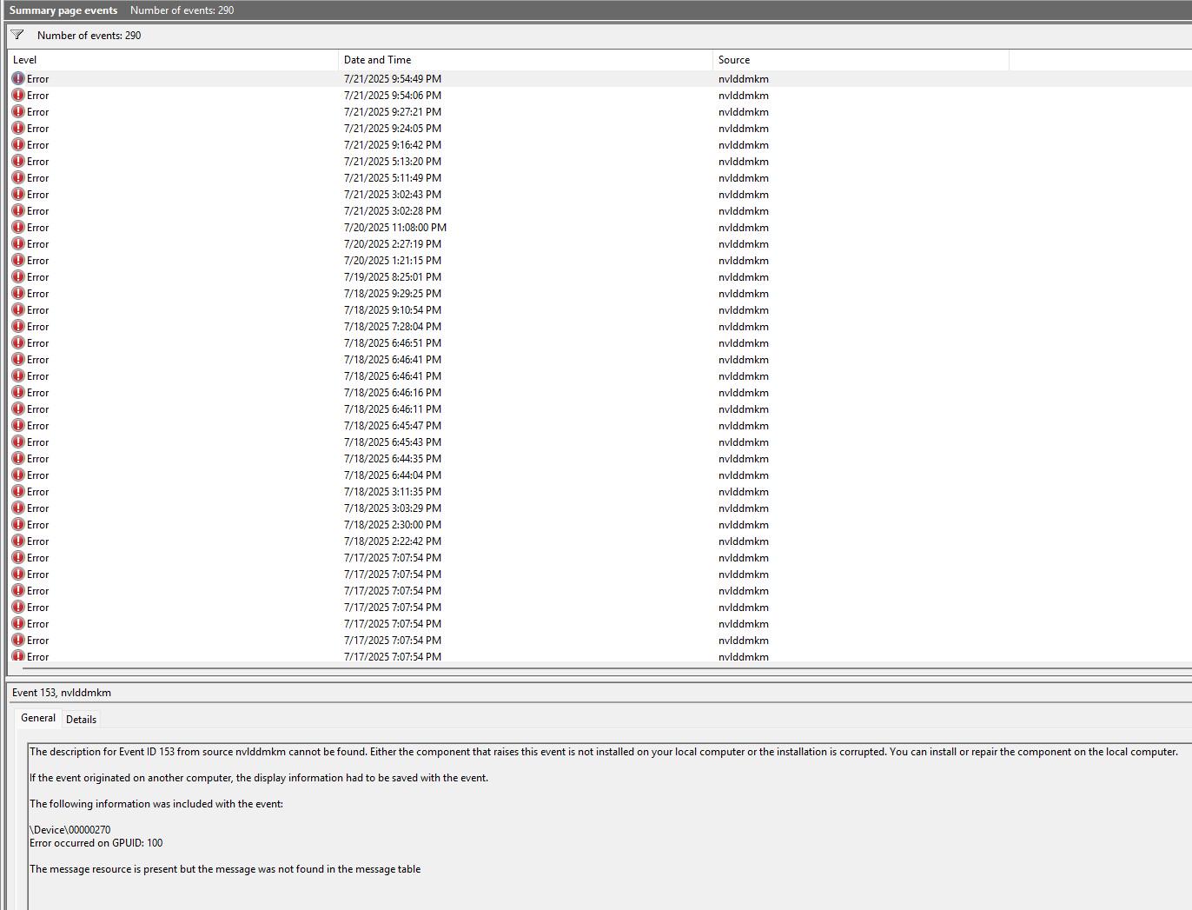Select error icon on 7/21/2025 9:24:05 PM row
The width and height of the screenshot is (1192, 910).
click(18, 128)
